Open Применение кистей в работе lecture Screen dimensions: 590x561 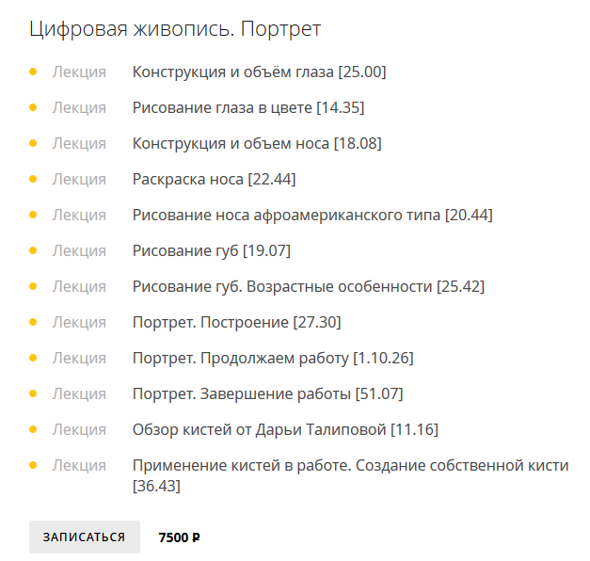point(350,466)
